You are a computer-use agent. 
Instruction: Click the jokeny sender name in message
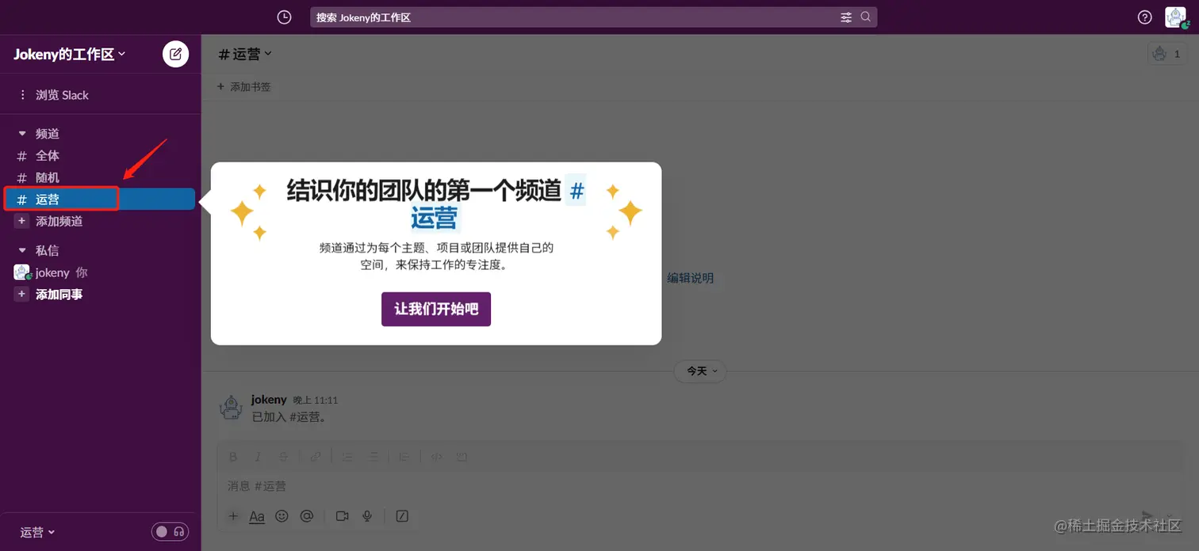pos(269,400)
